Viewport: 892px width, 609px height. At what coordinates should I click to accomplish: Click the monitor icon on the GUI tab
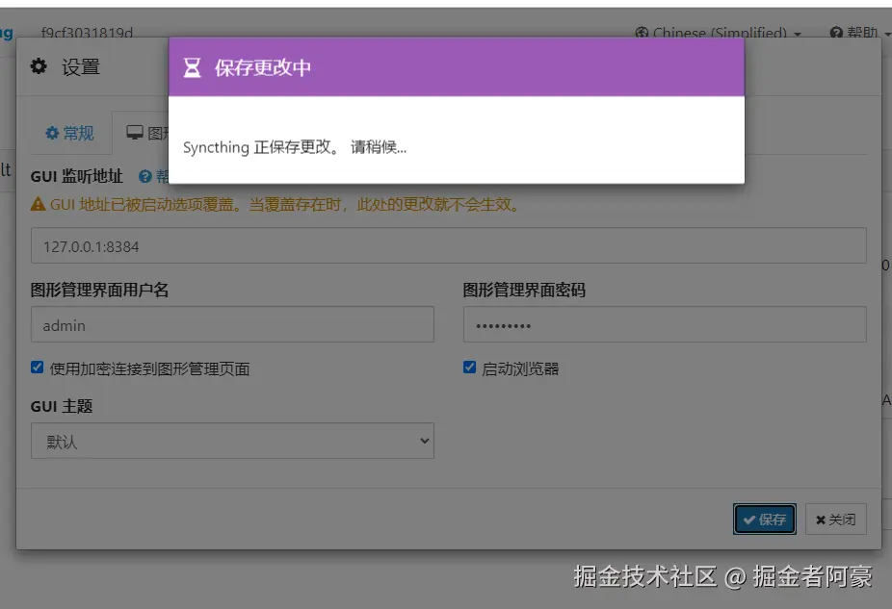click(x=135, y=133)
